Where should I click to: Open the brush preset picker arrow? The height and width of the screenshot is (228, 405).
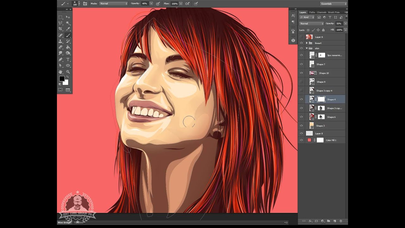79,3
